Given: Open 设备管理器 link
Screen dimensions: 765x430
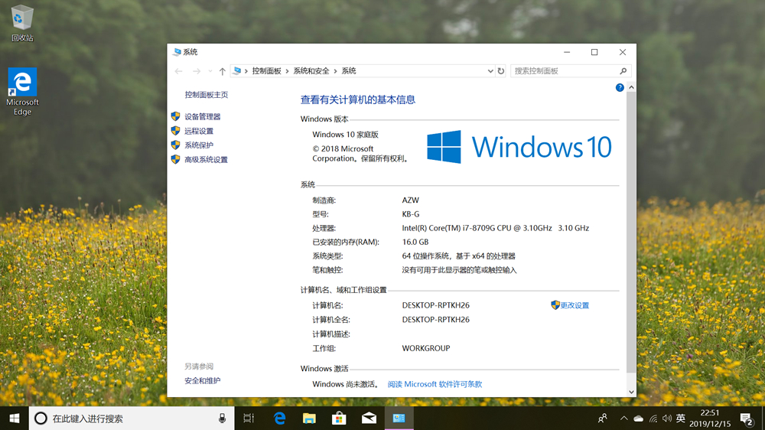Looking at the screenshot, I should click(x=203, y=116).
